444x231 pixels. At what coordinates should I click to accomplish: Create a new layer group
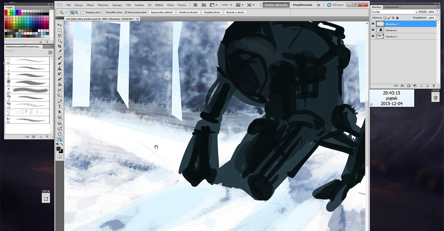coord(421,86)
